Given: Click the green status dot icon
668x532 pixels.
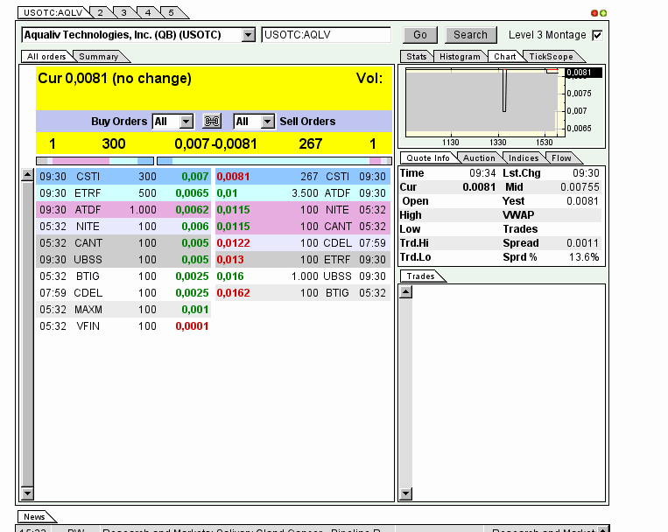Looking at the screenshot, I should [603, 13].
